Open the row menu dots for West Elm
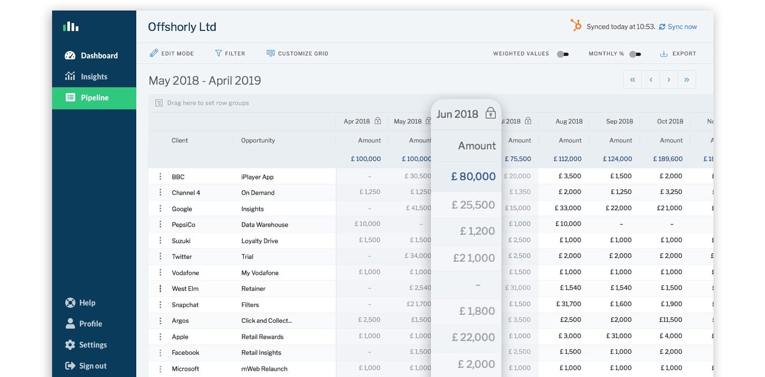The width and height of the screenshot is (765, 377). tap(160, 289)
